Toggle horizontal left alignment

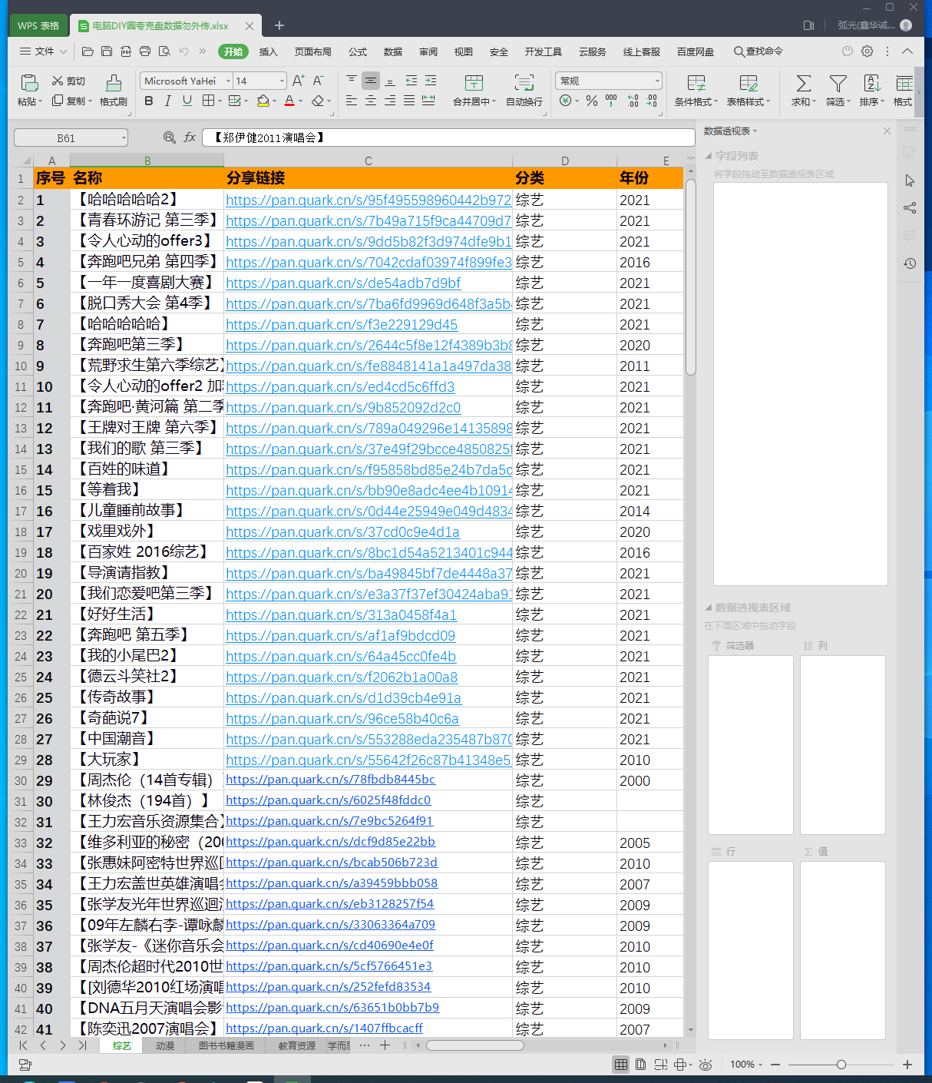(351, 101)
